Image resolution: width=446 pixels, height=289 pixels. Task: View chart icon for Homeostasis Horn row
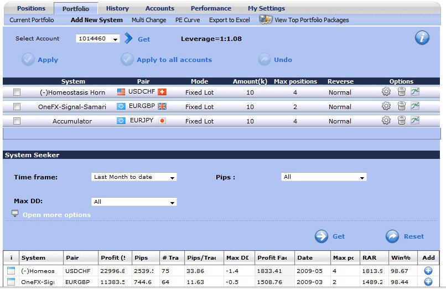tap(415, 91)
